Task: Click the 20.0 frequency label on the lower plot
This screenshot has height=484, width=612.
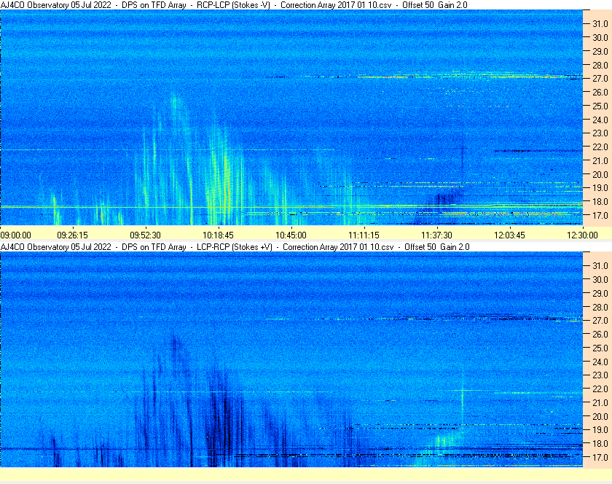Action: 600,416
